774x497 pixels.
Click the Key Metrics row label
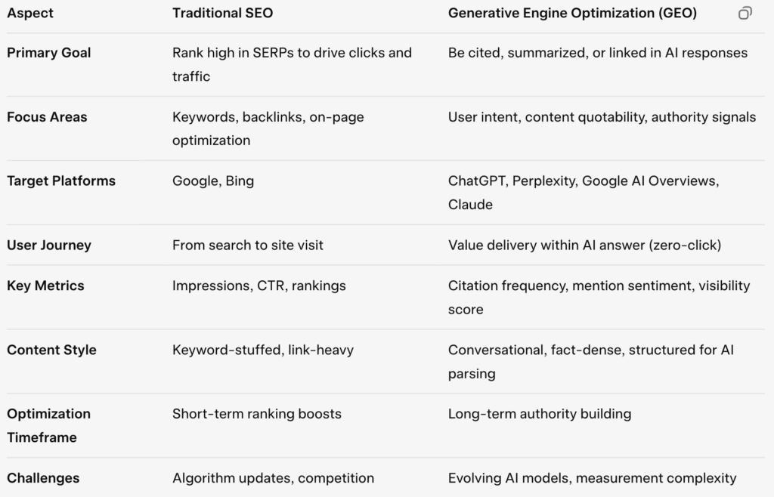pyautogui.click(x=45, y=286)
